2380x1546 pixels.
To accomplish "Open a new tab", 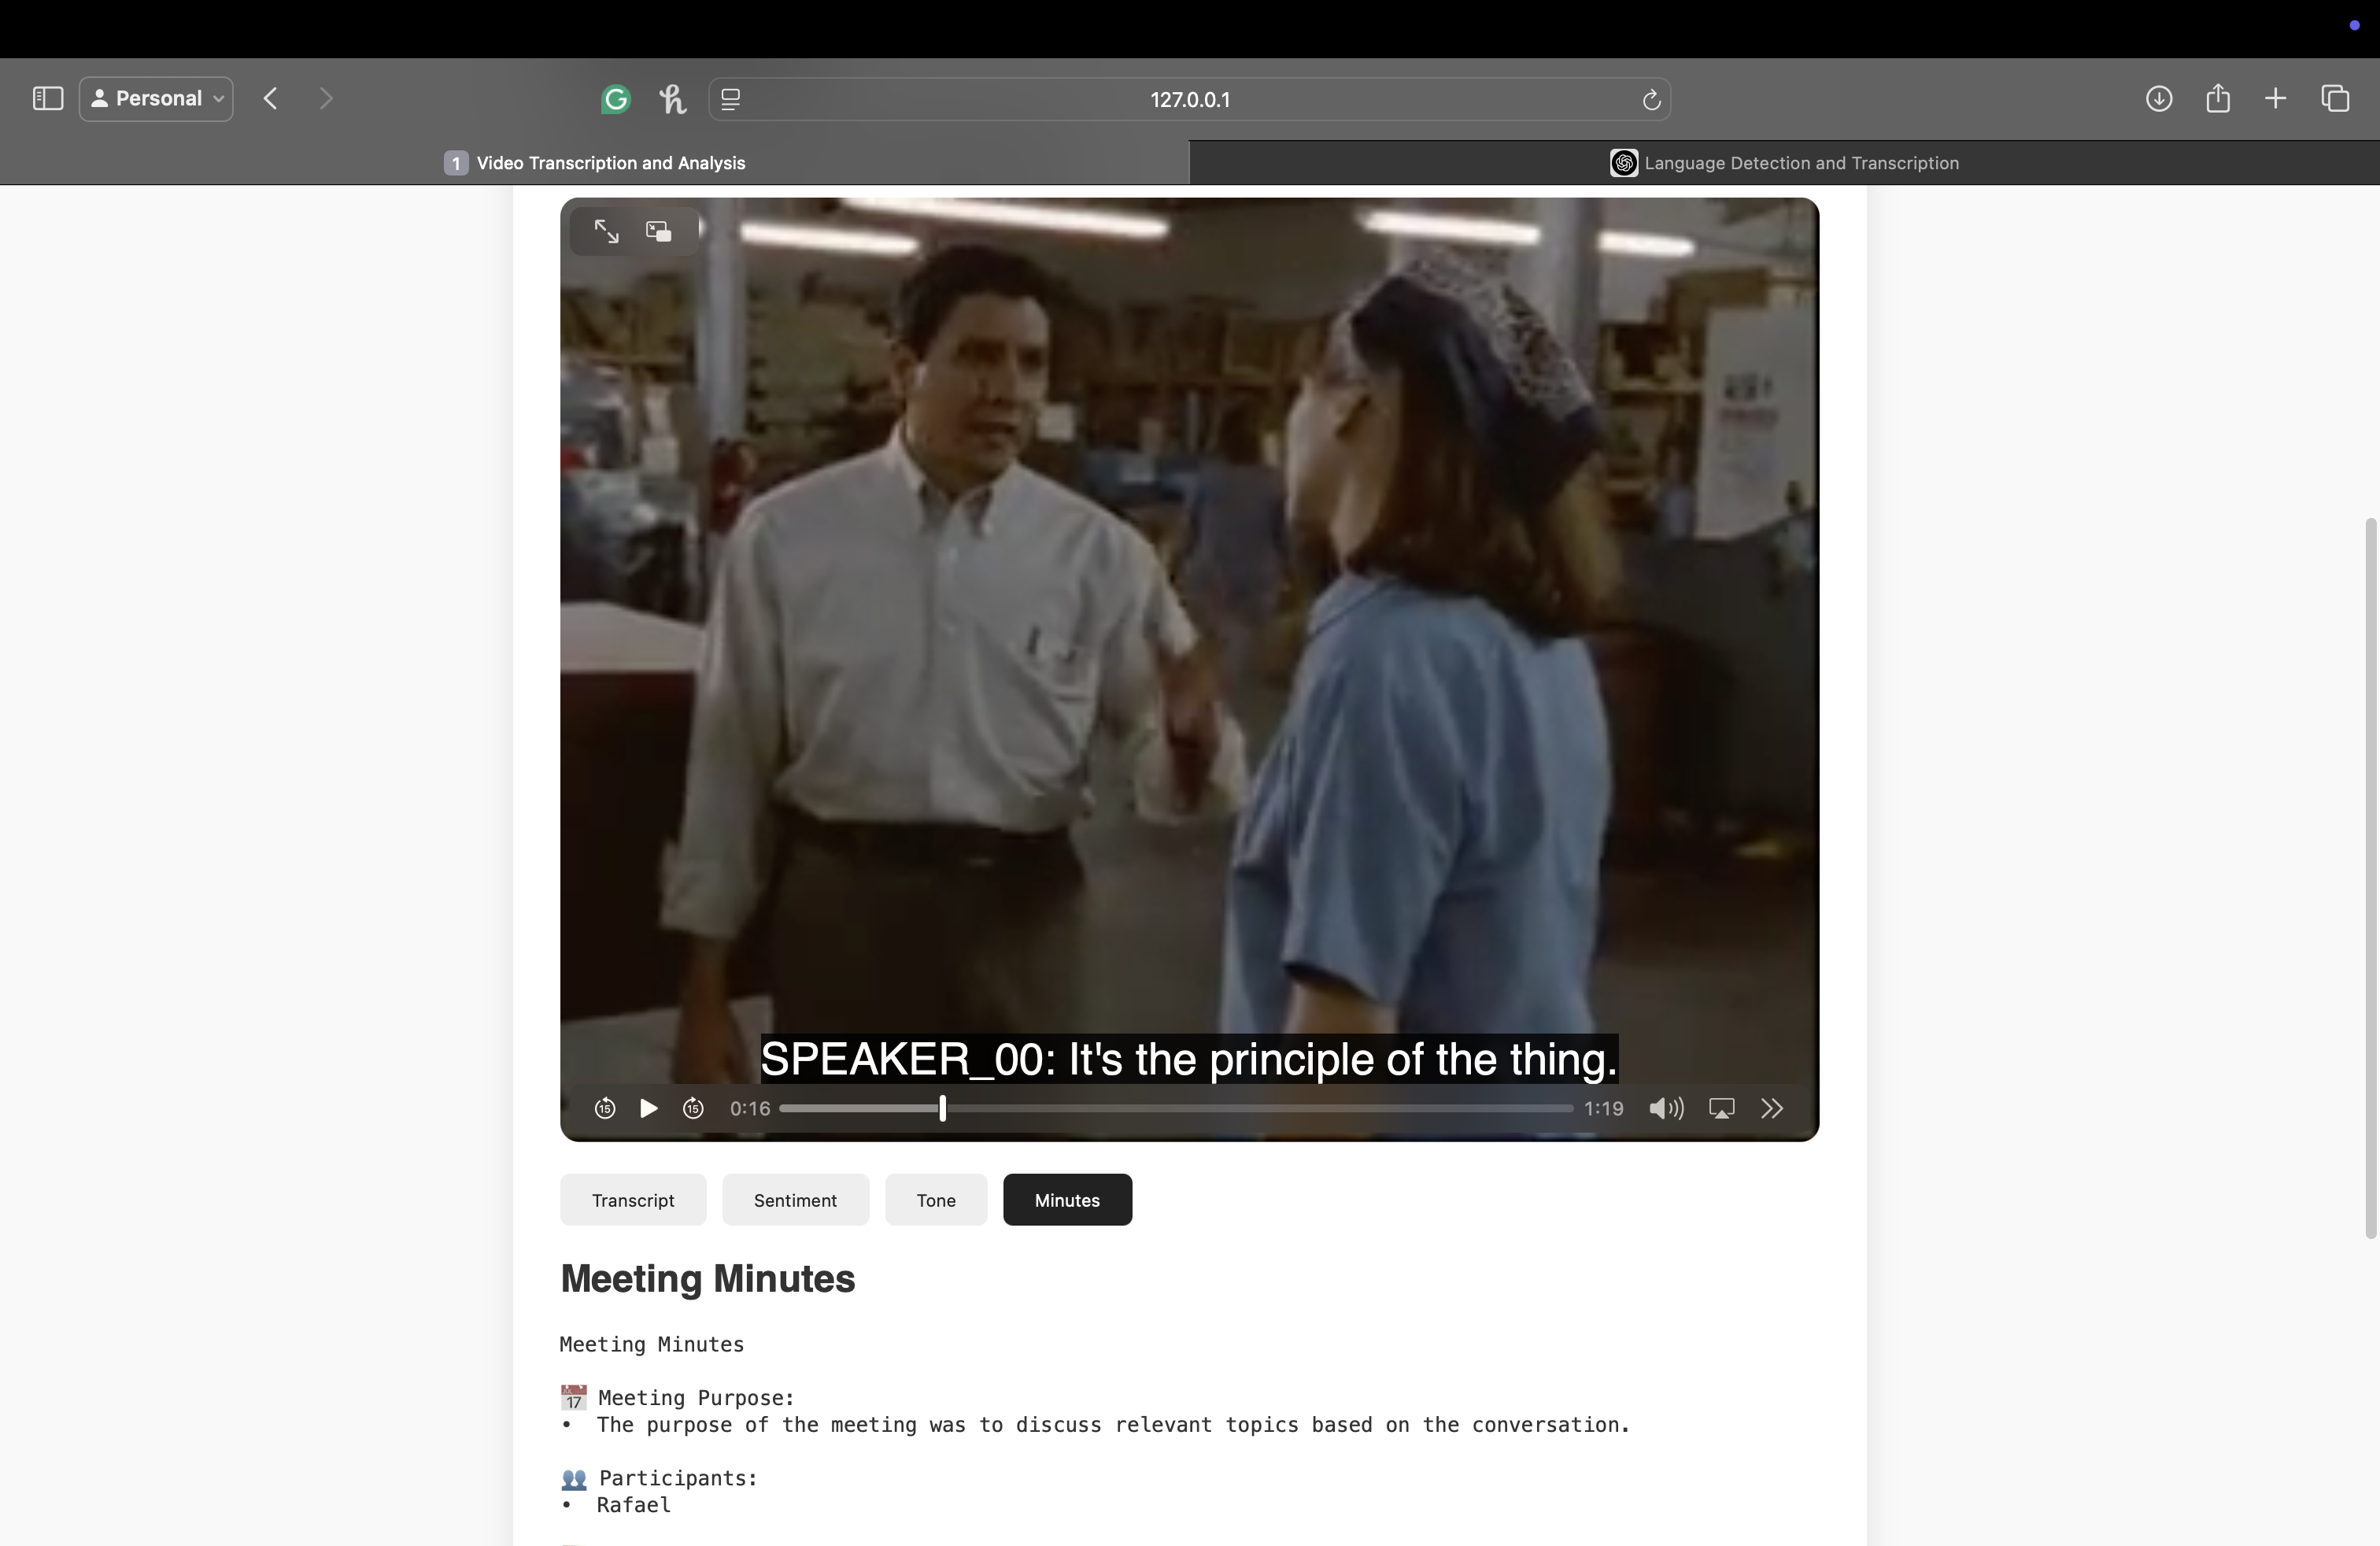I will [x=2275, y=98].
